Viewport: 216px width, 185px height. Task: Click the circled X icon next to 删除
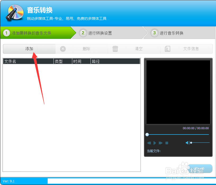coord(63,49)
